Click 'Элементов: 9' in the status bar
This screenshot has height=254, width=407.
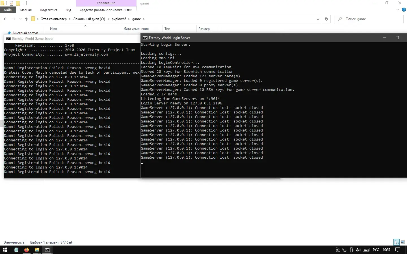coord(14,242)
